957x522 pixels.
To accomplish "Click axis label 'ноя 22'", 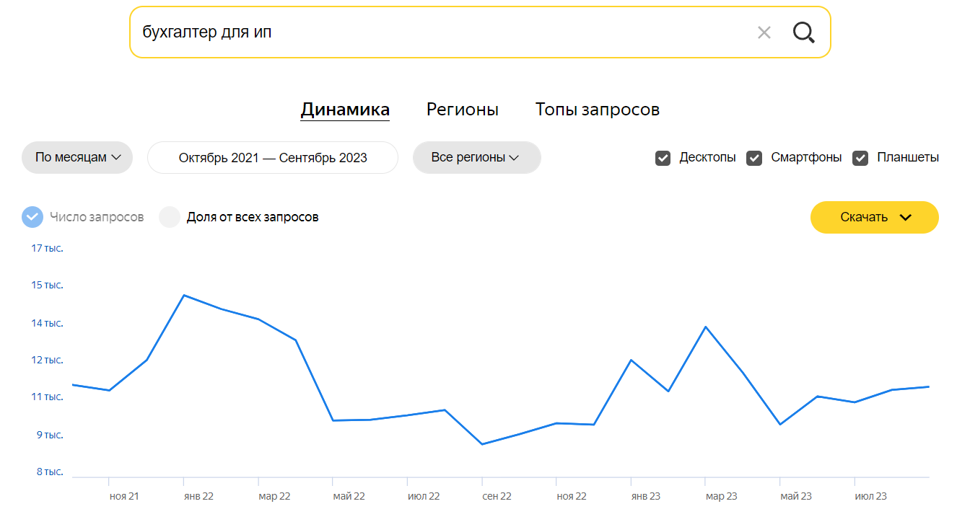I will 572,496.
